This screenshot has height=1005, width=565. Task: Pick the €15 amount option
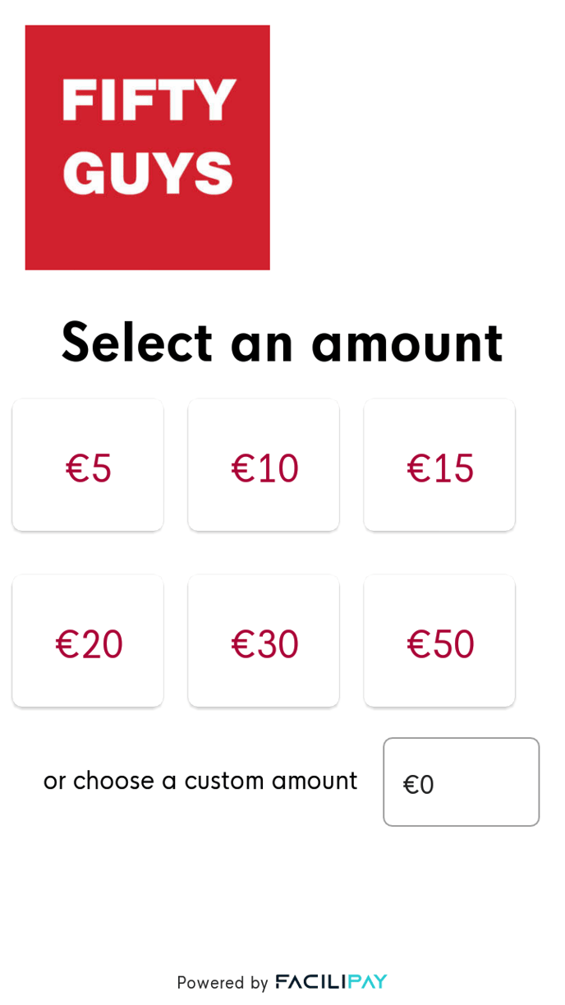[439, 466]
